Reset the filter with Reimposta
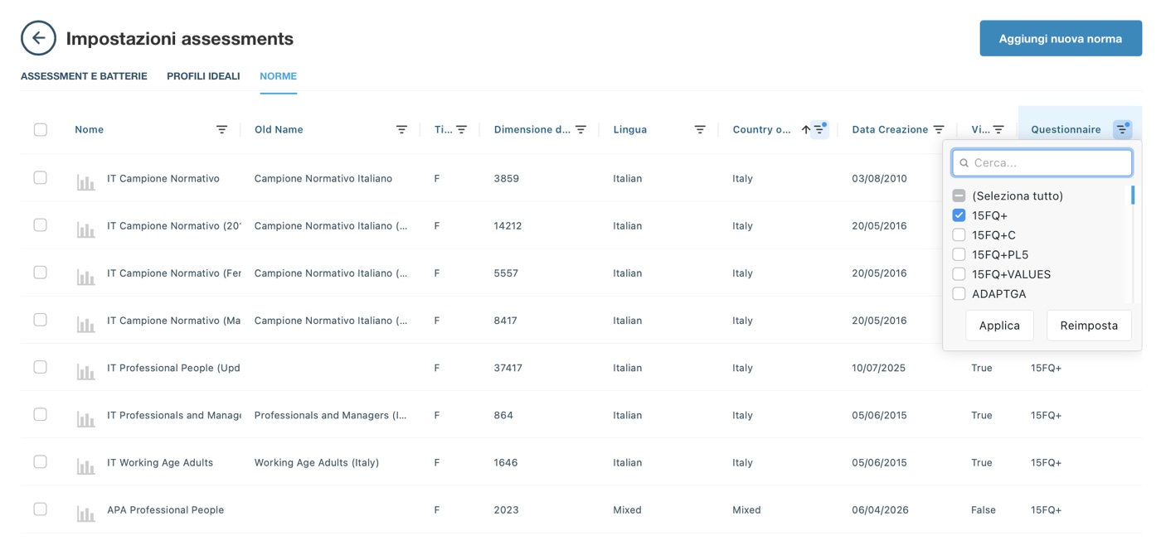1161x550 pixels. click(1089, 326)
